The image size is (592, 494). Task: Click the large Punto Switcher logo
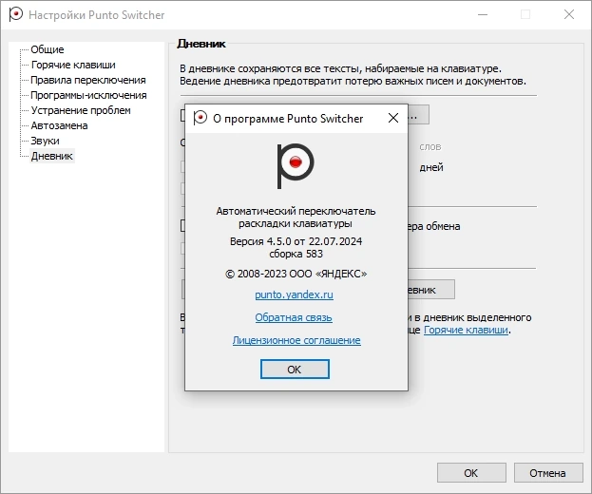296,166
